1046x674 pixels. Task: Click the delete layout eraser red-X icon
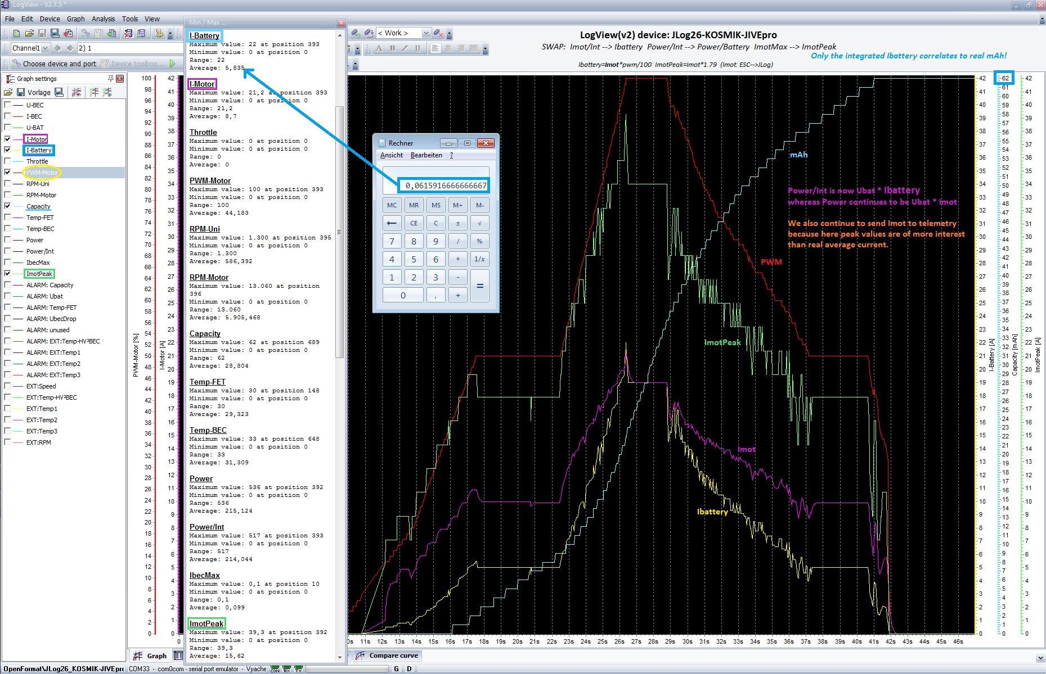[x=438, y=34]
